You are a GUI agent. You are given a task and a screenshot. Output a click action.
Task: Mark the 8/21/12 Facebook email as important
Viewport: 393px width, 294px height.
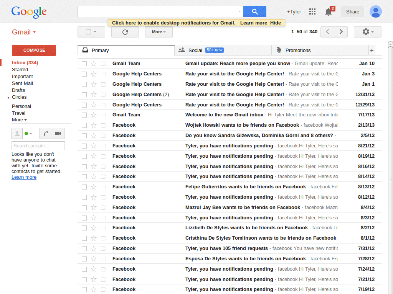[x=104, y=146]
